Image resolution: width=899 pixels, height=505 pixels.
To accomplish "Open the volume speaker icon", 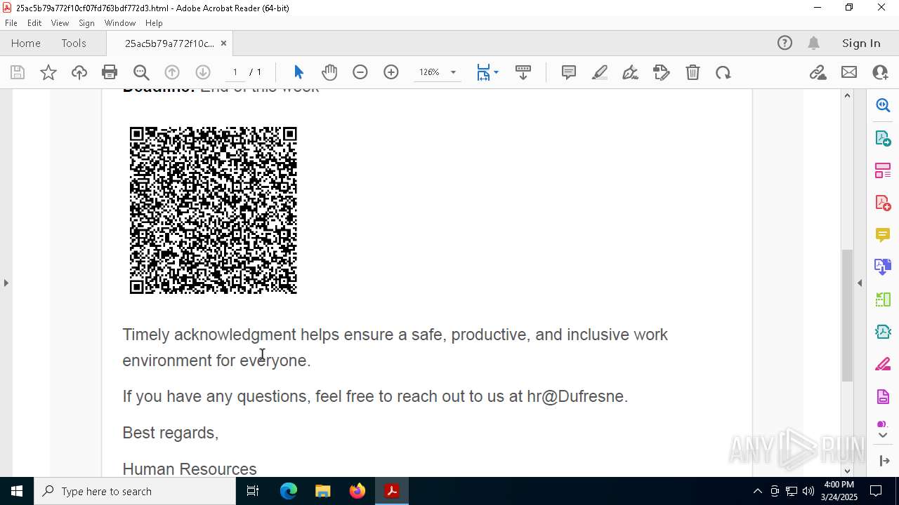I will click(x=808, y=491).
